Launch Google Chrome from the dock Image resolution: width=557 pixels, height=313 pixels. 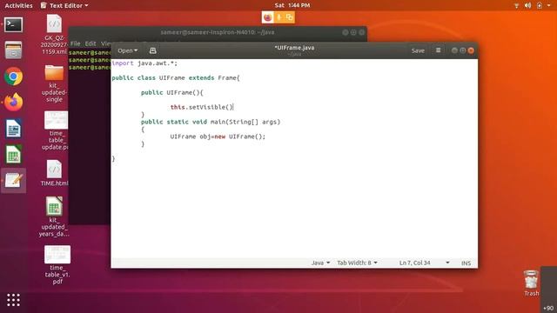pos(13,77)
